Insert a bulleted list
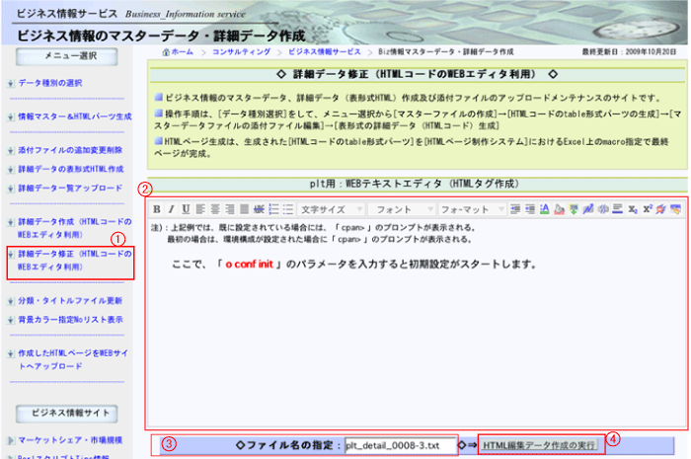This screenshot has width=691, height=459. [x=288, y=209]
